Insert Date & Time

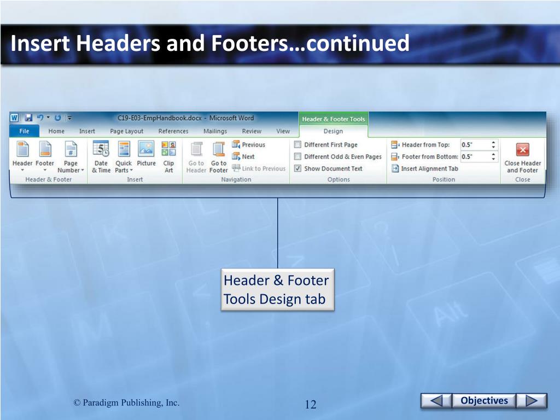(x=101, y=157)
